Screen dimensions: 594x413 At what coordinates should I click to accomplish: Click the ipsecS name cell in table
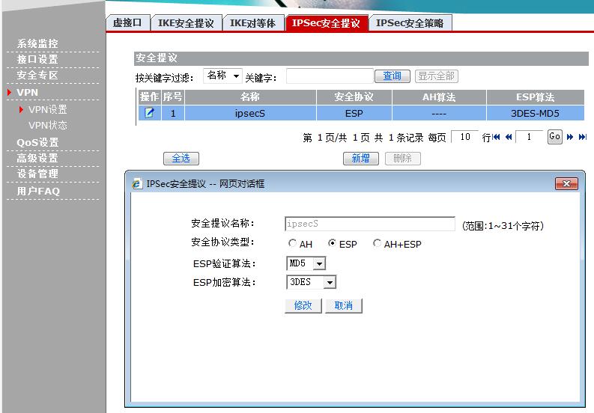(x=250, y=113)
